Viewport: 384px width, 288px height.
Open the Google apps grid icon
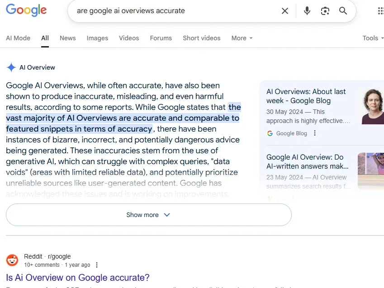pos(380,11)
